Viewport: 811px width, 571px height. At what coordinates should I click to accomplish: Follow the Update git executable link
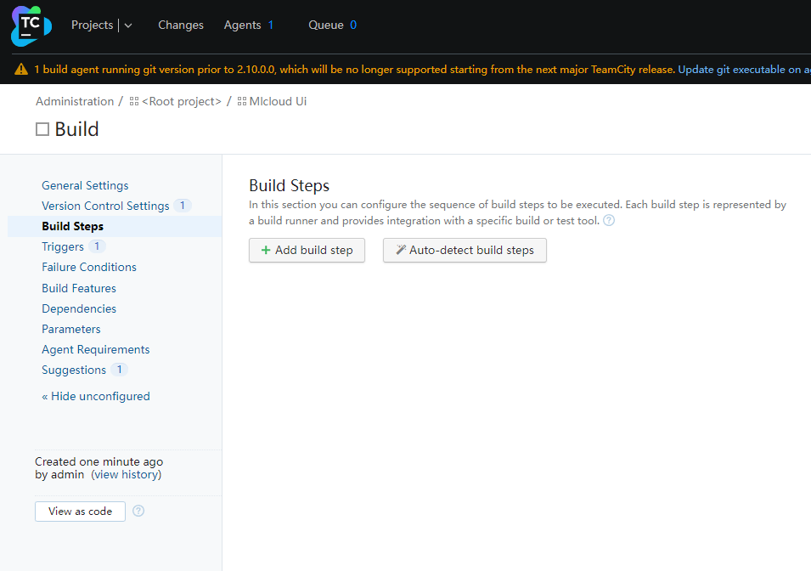click(x=744, y=70)
